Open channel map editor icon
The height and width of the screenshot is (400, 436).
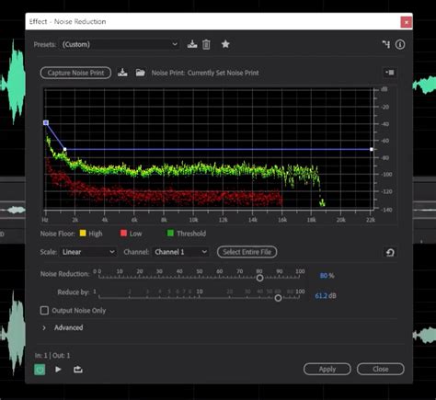pos(386,44)
